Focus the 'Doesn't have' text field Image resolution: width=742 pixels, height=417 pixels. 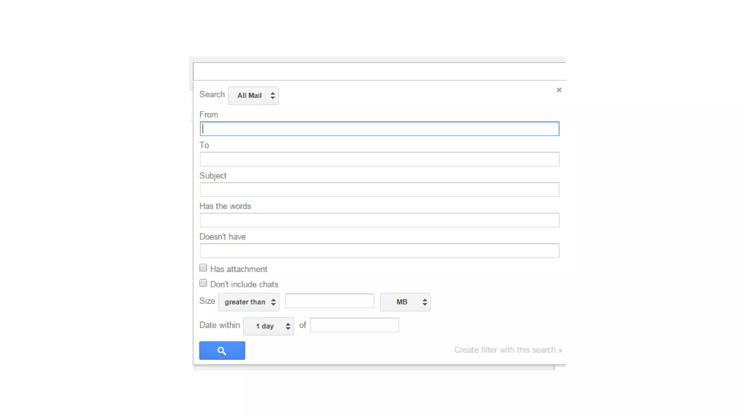tap(379, 250)
